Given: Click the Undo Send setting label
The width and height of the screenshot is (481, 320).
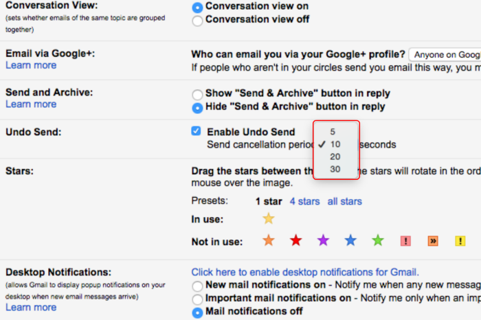Looking at the screenshot, I should pyautogui.click(x=34, y=132).
